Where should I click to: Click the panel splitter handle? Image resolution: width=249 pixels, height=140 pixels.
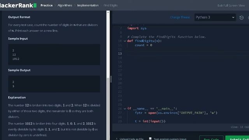pos(111,79)
